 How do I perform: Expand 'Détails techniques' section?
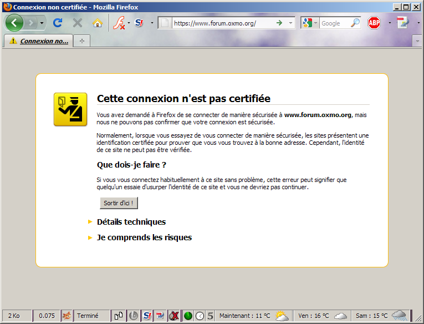coord(131,222)
